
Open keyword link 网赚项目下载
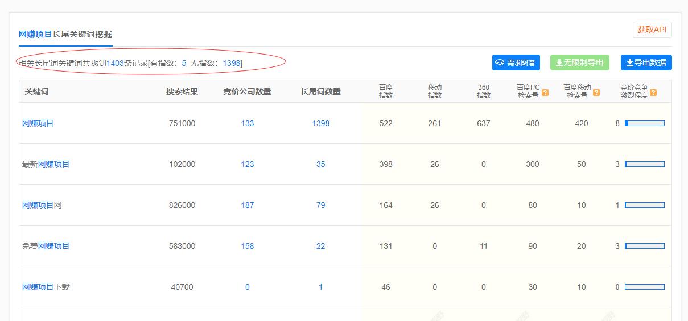tap(46, 287)
